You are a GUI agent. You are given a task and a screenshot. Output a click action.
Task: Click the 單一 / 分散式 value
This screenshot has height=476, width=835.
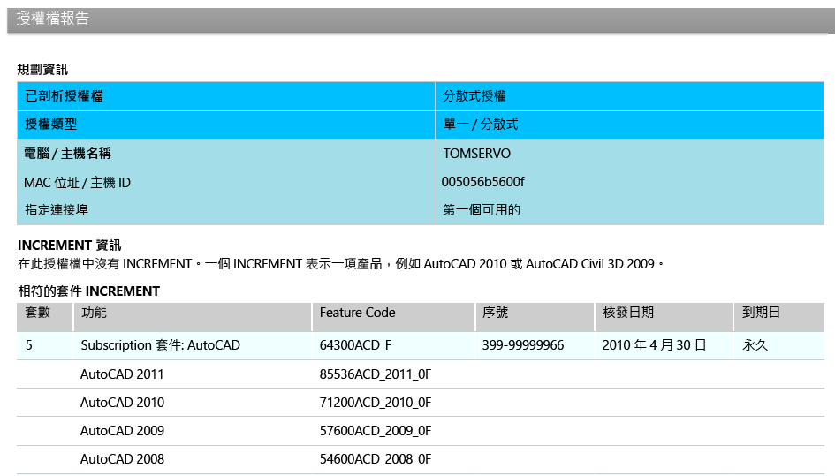[x=481, y=125]
